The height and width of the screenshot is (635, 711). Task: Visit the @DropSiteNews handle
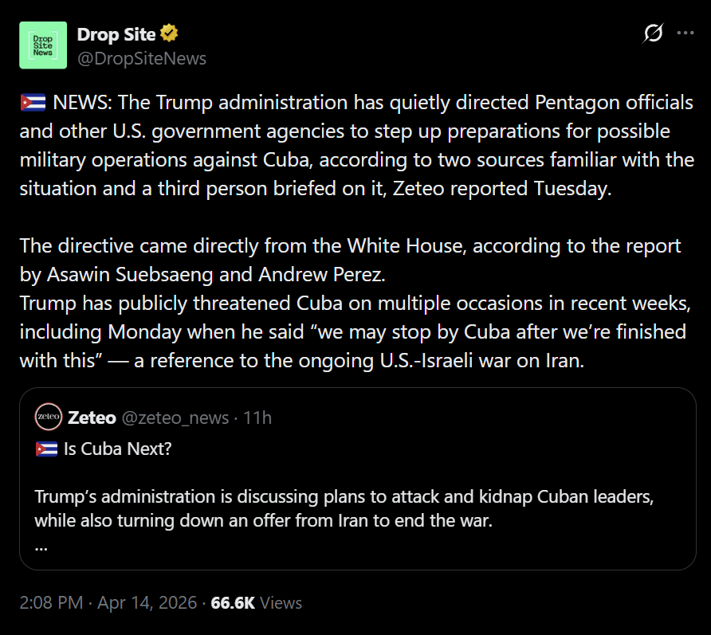(142, 58)
